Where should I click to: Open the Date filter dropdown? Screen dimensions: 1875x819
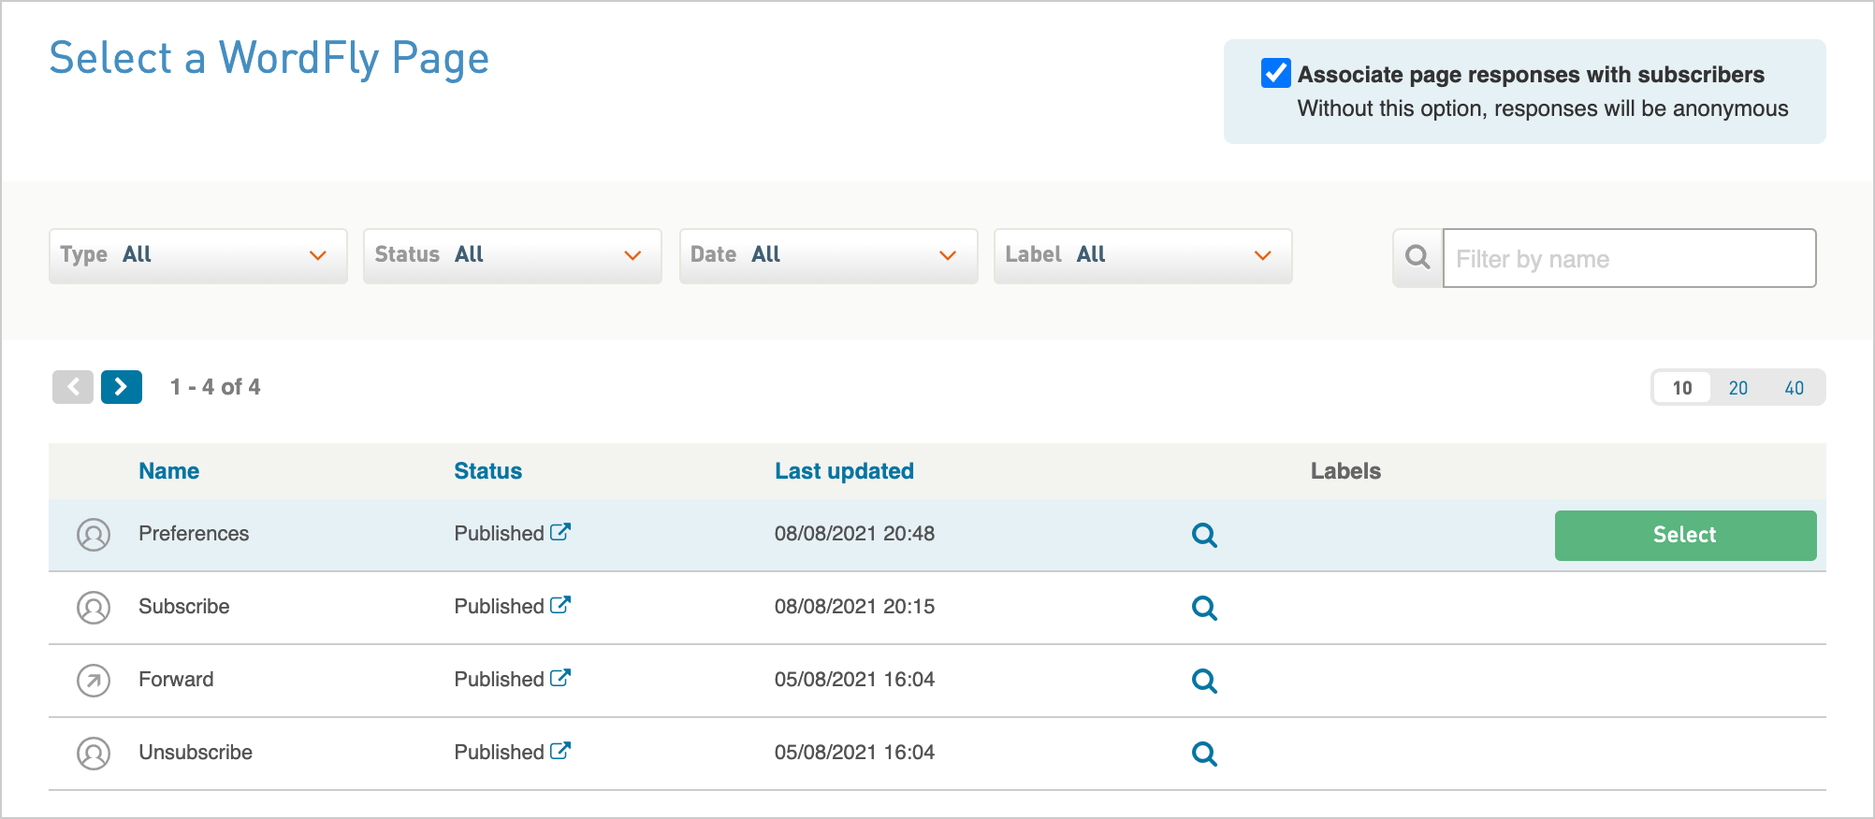pos(829,255)
